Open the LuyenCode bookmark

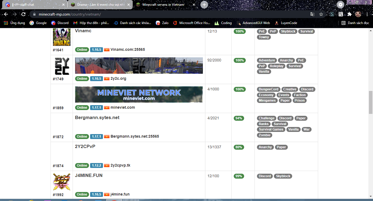click(286, 23)
